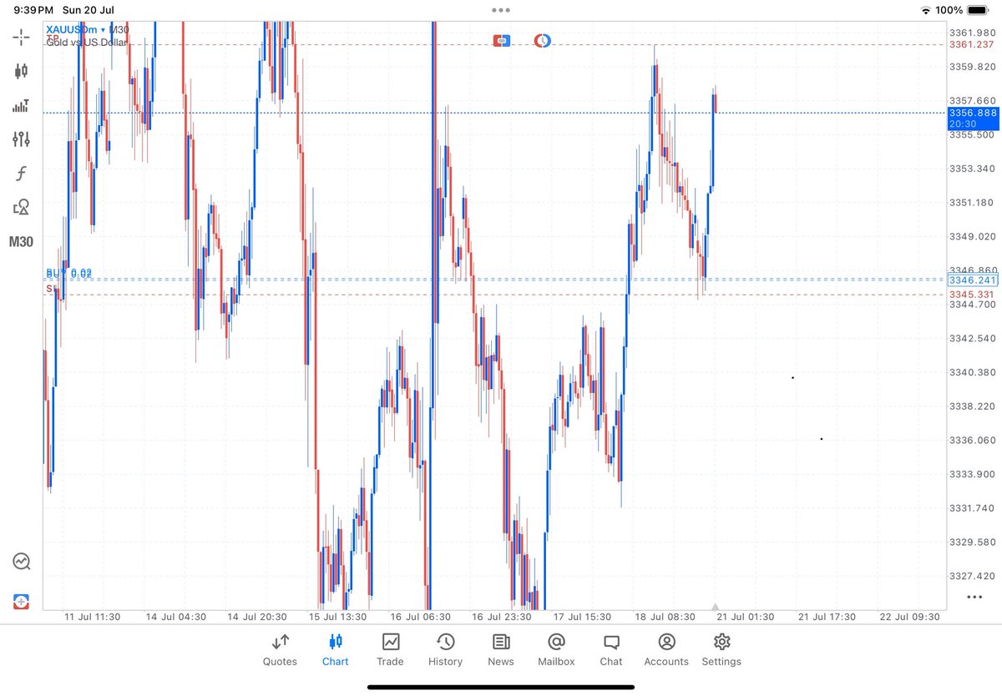Tap the SL line label
Viewport: 1002px width, 696px height.
click(51, 288)
